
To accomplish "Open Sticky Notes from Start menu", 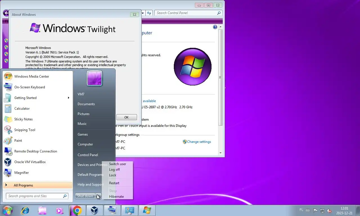I will click(x=38, y=119).
